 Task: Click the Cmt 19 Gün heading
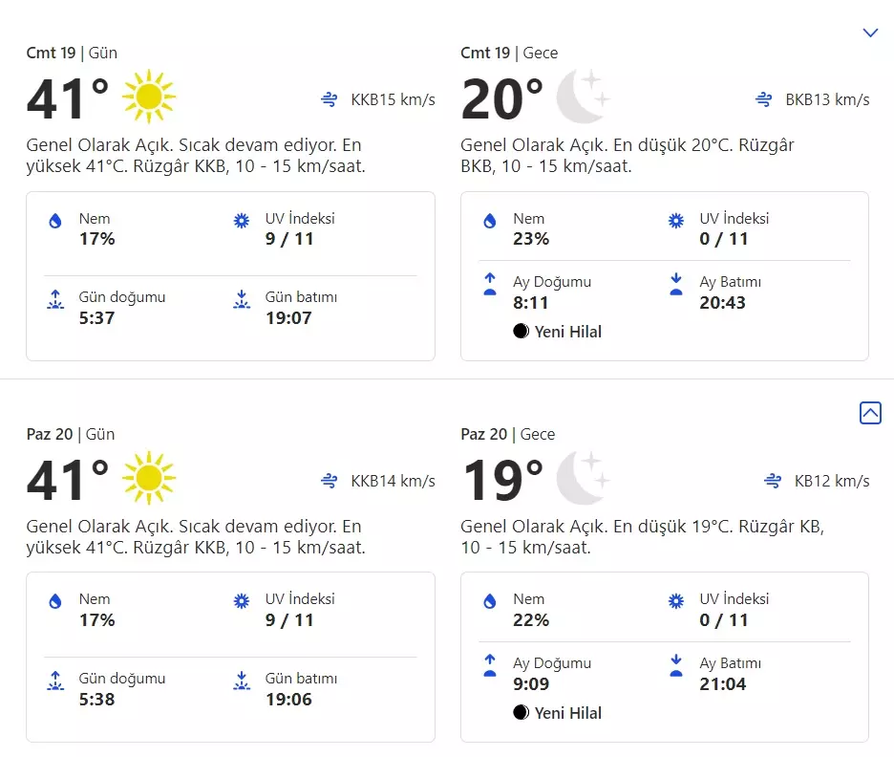[72, 53]
